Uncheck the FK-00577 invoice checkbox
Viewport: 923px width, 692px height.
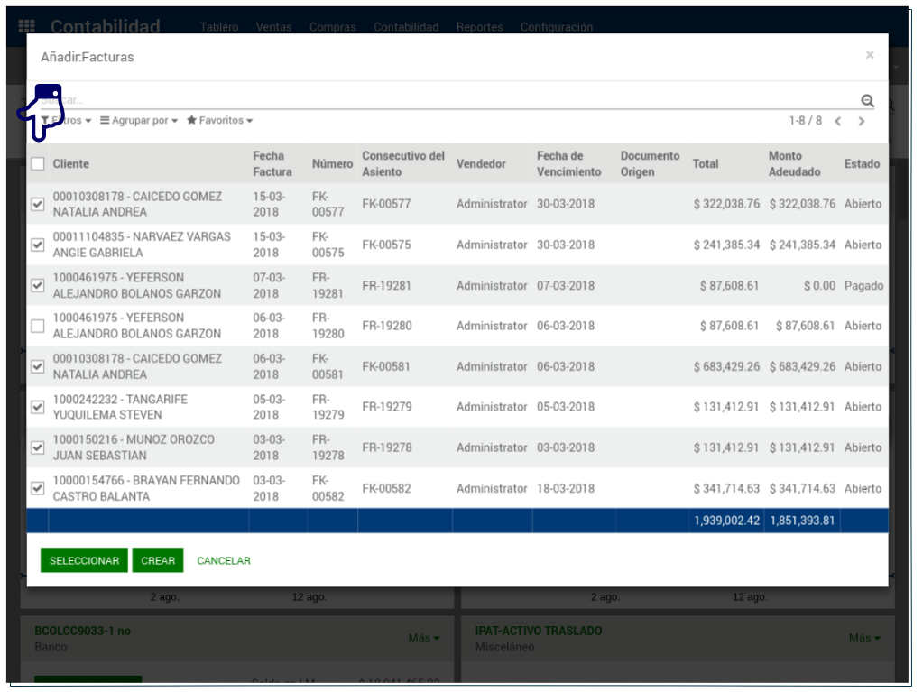pos(38,205)
